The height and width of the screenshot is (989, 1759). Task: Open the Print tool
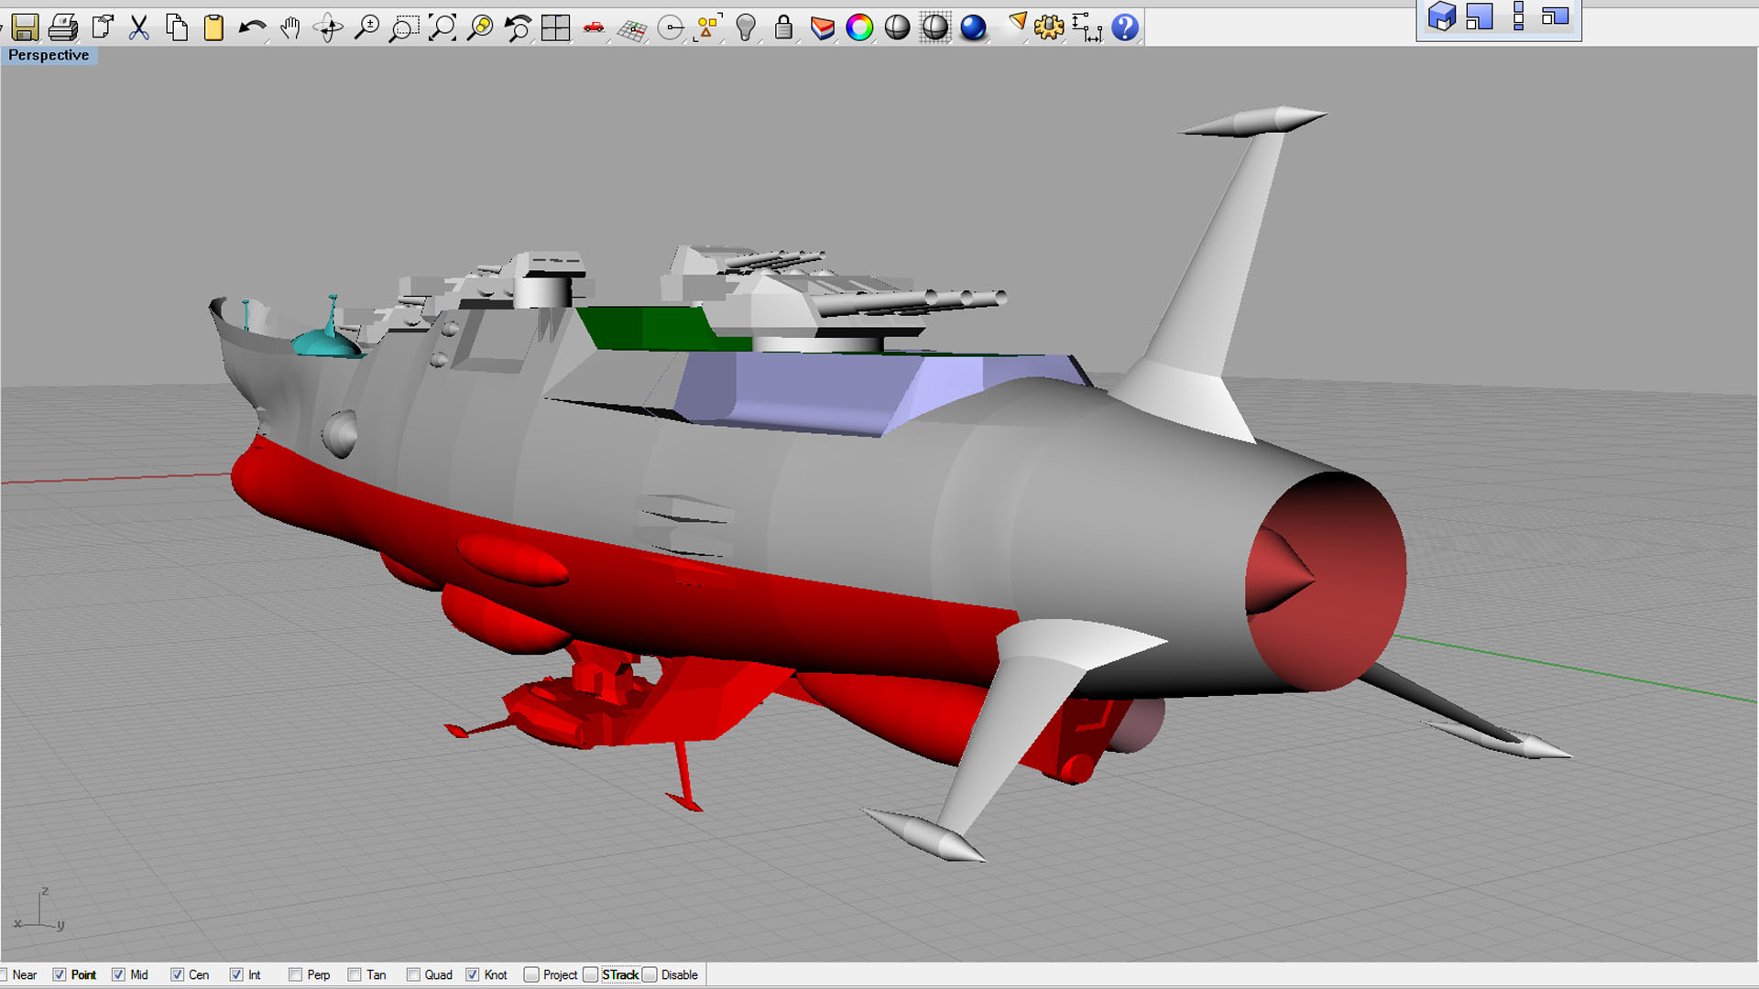[x=62, y=27]
